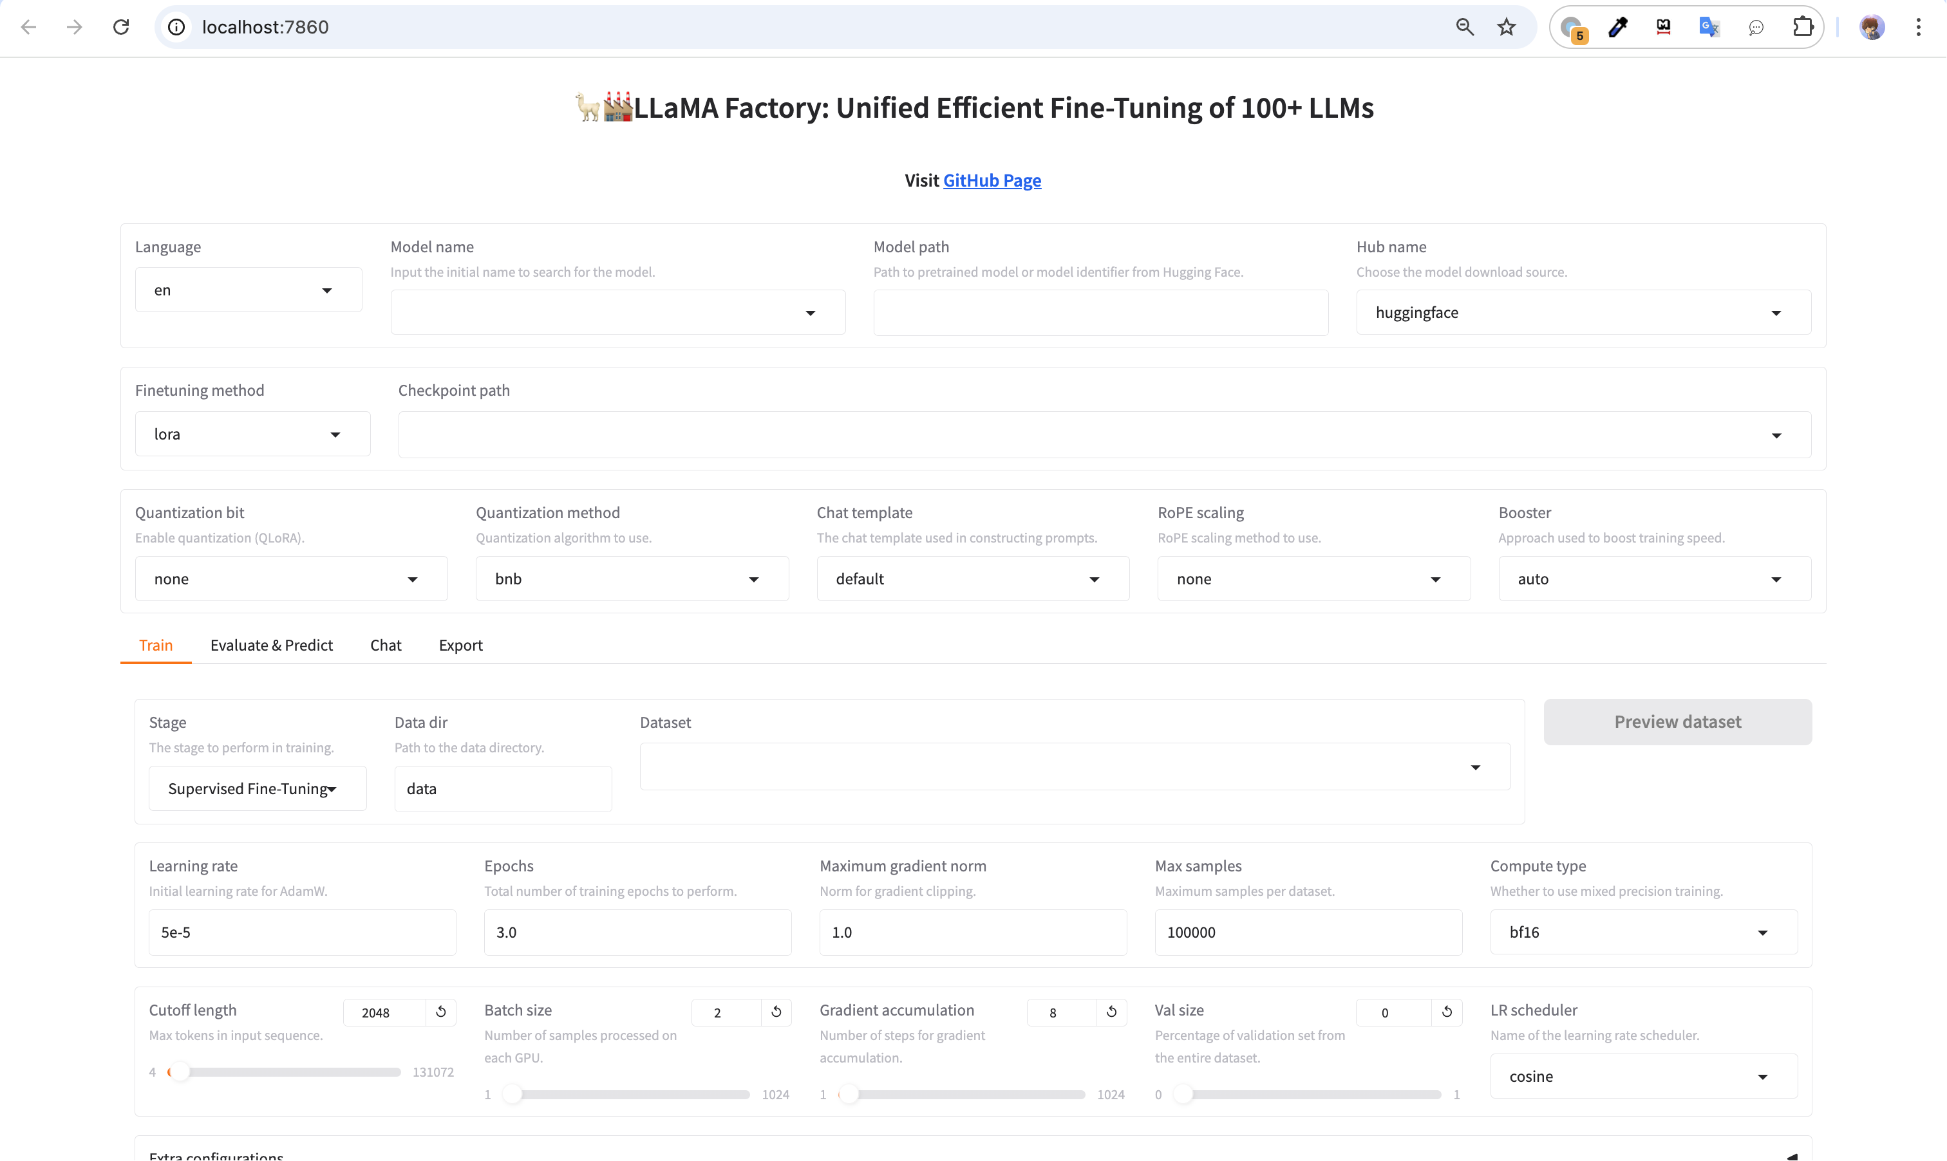This screenshot has height=1161, width=1947.
Task: Open the Booster dropdown
Action: [x=1654, y=579]
